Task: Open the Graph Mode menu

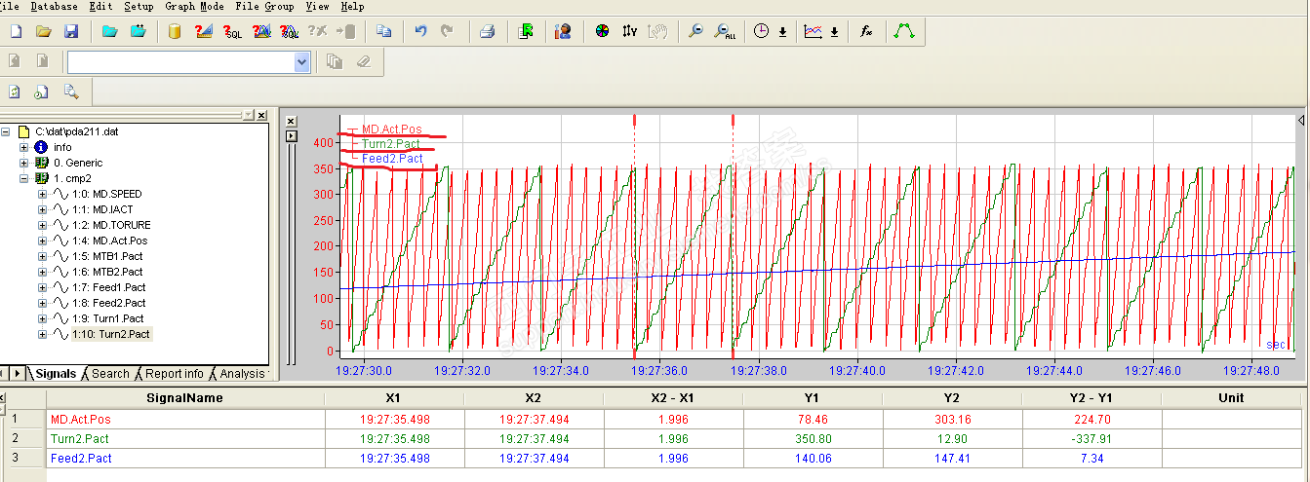Action: tap(194, 6)
